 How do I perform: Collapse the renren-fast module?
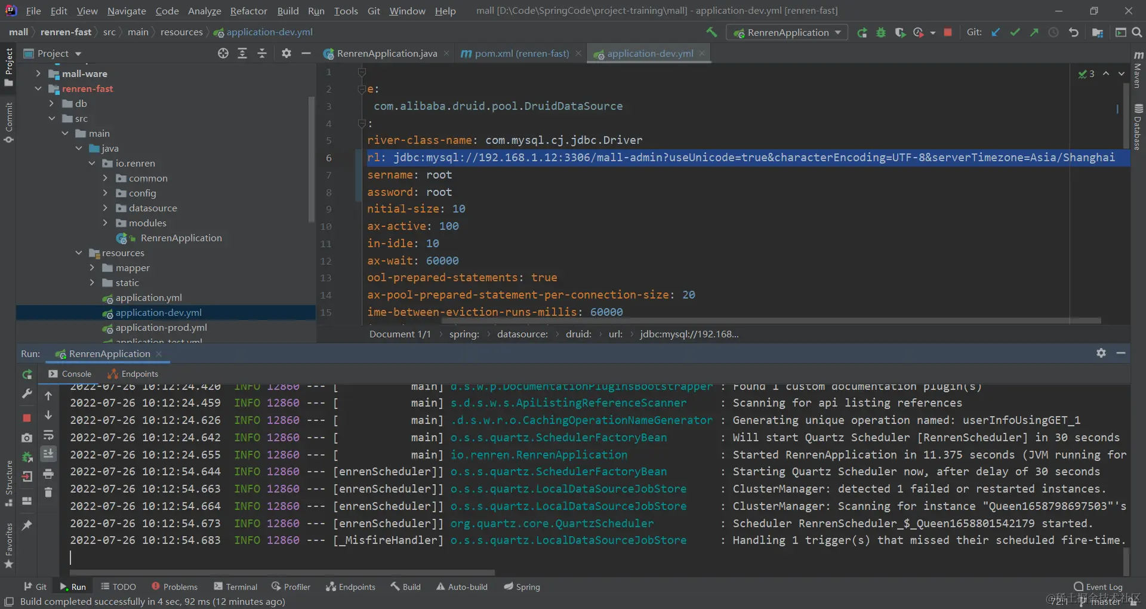[x=38, y=88]
